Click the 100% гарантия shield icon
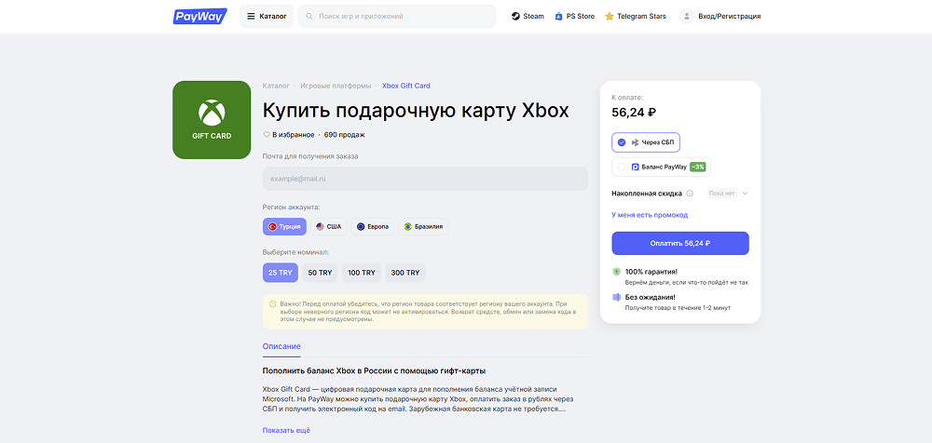The width and height of the screenshot is (932, 443). (x=616, y=272)
